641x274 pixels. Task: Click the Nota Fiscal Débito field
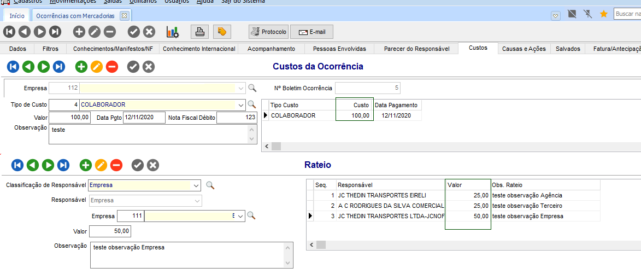click(x=236, y=118)
